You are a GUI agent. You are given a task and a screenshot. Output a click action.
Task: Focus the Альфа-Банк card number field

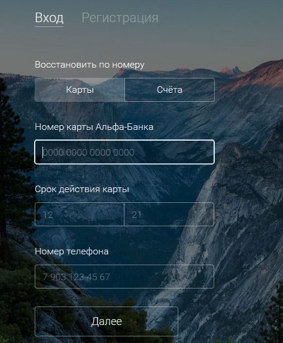[124, 152]
